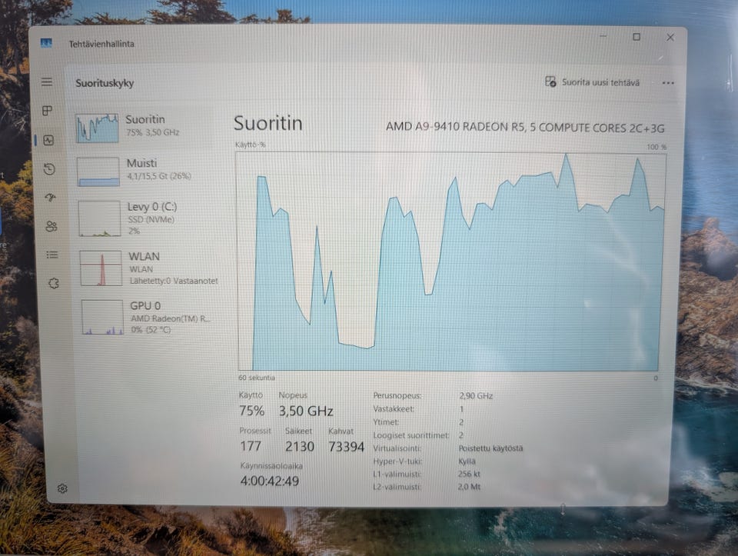
Task: Click the Tehtävienhallinta app icon
Action: [x=46, y=43]
